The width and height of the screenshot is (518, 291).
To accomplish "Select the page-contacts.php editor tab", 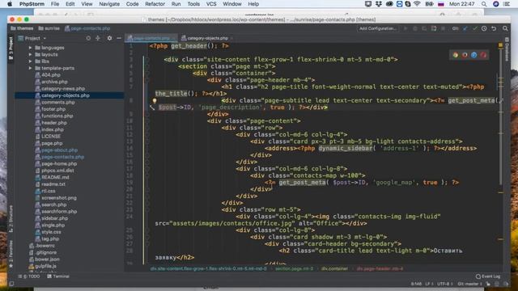I will [151, 38].
